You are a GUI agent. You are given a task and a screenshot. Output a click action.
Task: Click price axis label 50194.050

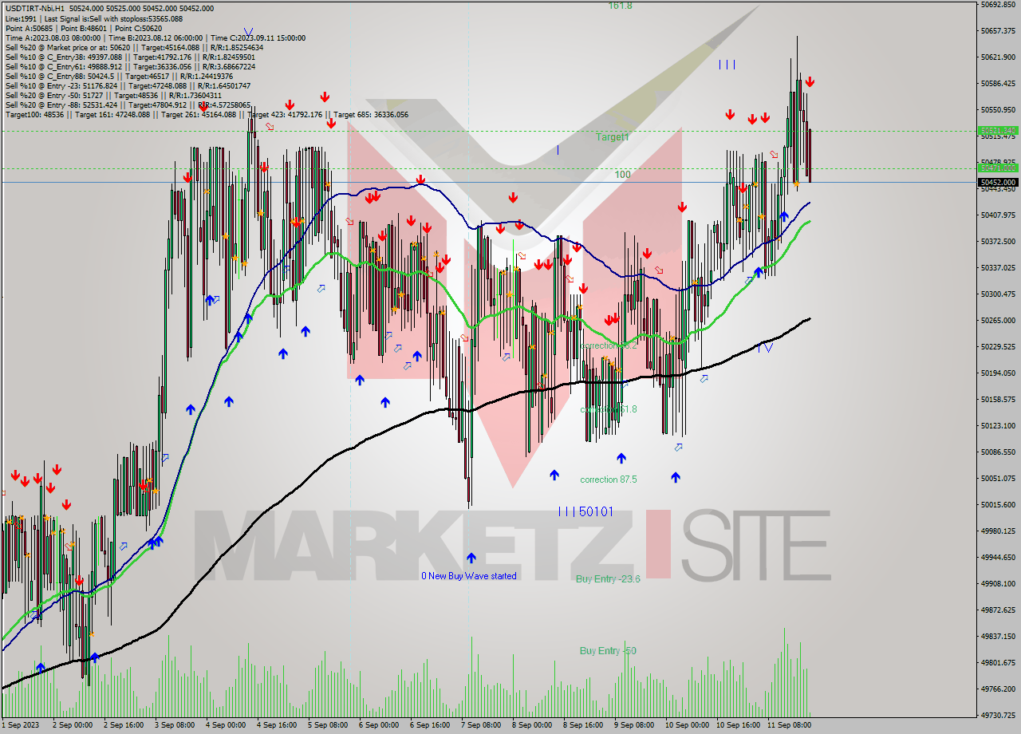click(x=999, y=373)
